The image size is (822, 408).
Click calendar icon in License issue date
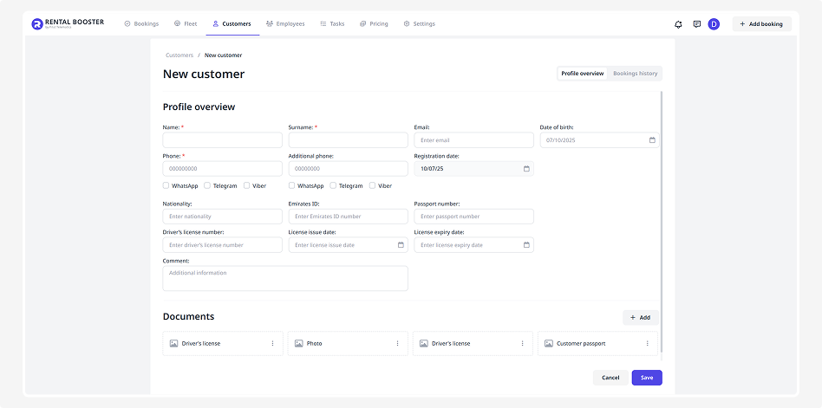(x=401, y=245)
